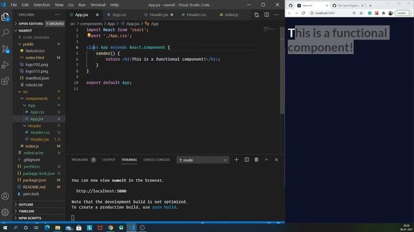Kill terminal with trash icon
Image resolution: width=414 pixels, height=232 pixels.
256,160
